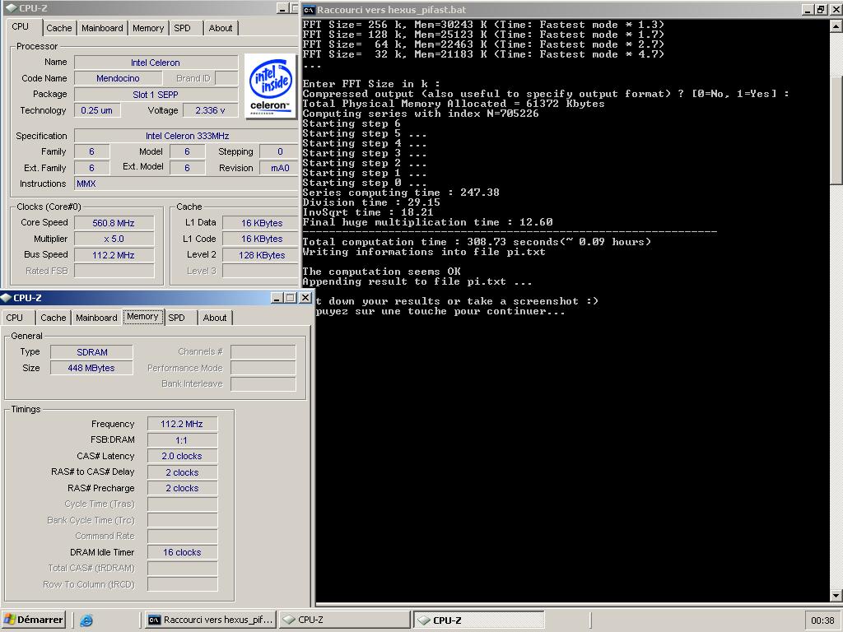Click the DRAM Idle Timer 16 clocks
Viewport: 843px width, 632px height.
tap(182, 552)
